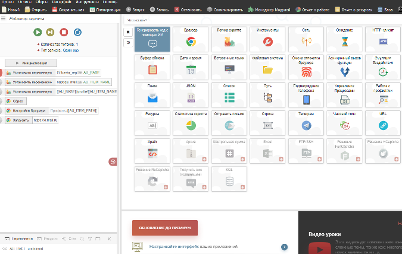
Task: Click the green Play script button
Action: 38,32
